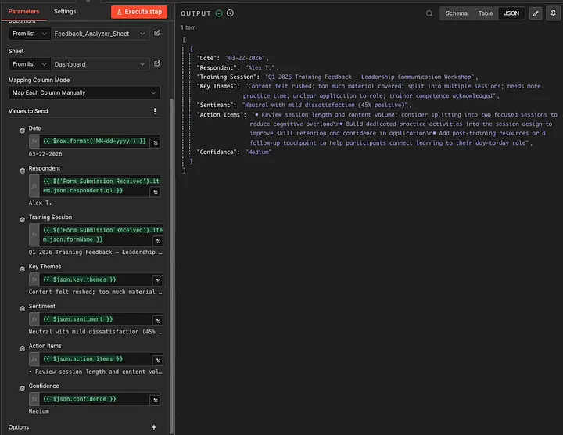Screen dimensions: 563x435
Task: Click the output success checkmark icon
Action: [219, 13]
